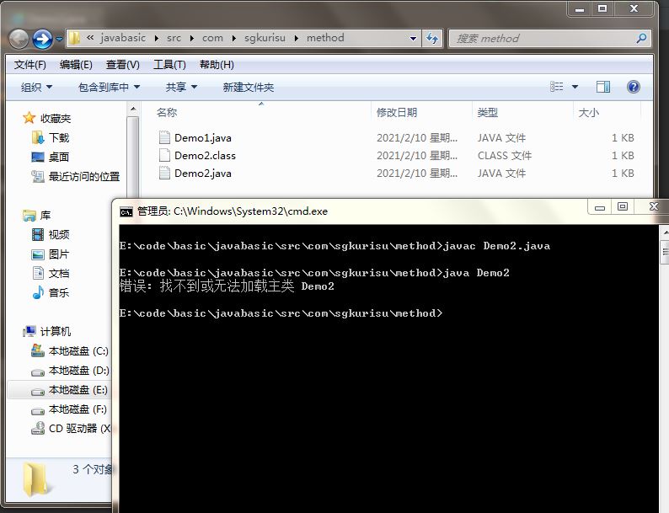Image resolution: width=669 pixels, height=513 pixels.
Task: Open the 文件(F) menu
Action: coord(29,65)
